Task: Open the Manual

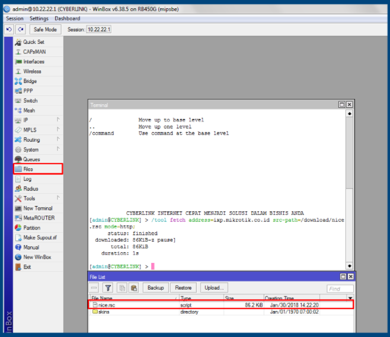Action: 38,248
